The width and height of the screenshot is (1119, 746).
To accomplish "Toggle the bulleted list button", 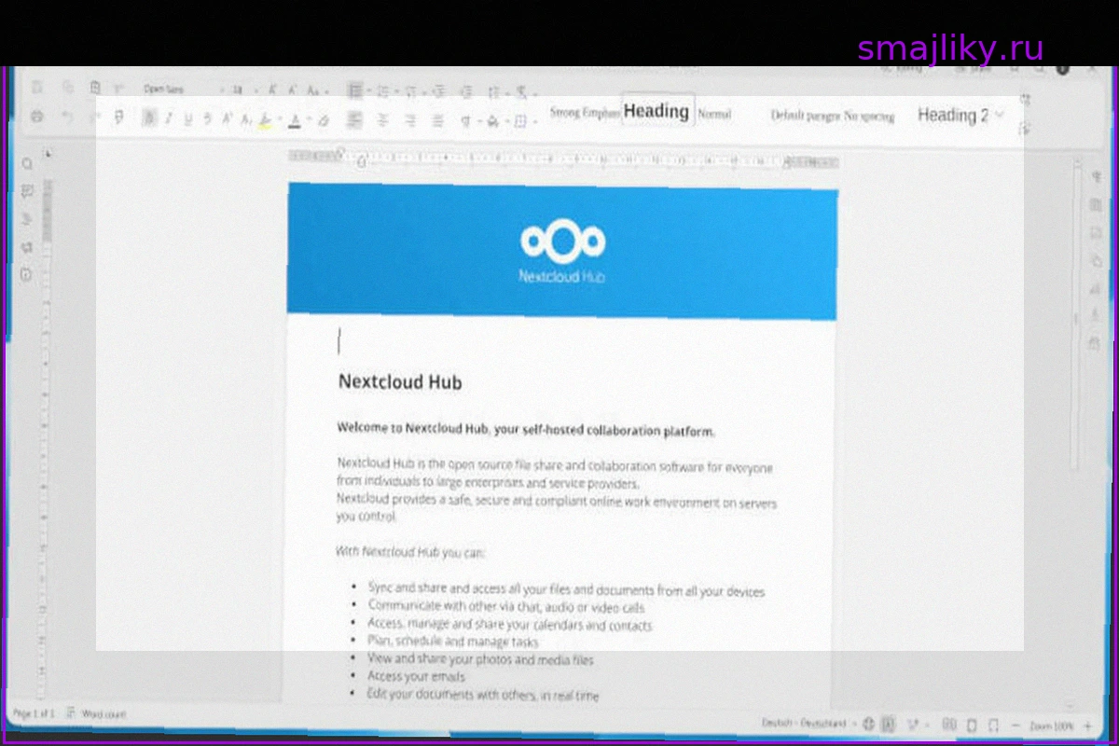I will click(355, 90).
